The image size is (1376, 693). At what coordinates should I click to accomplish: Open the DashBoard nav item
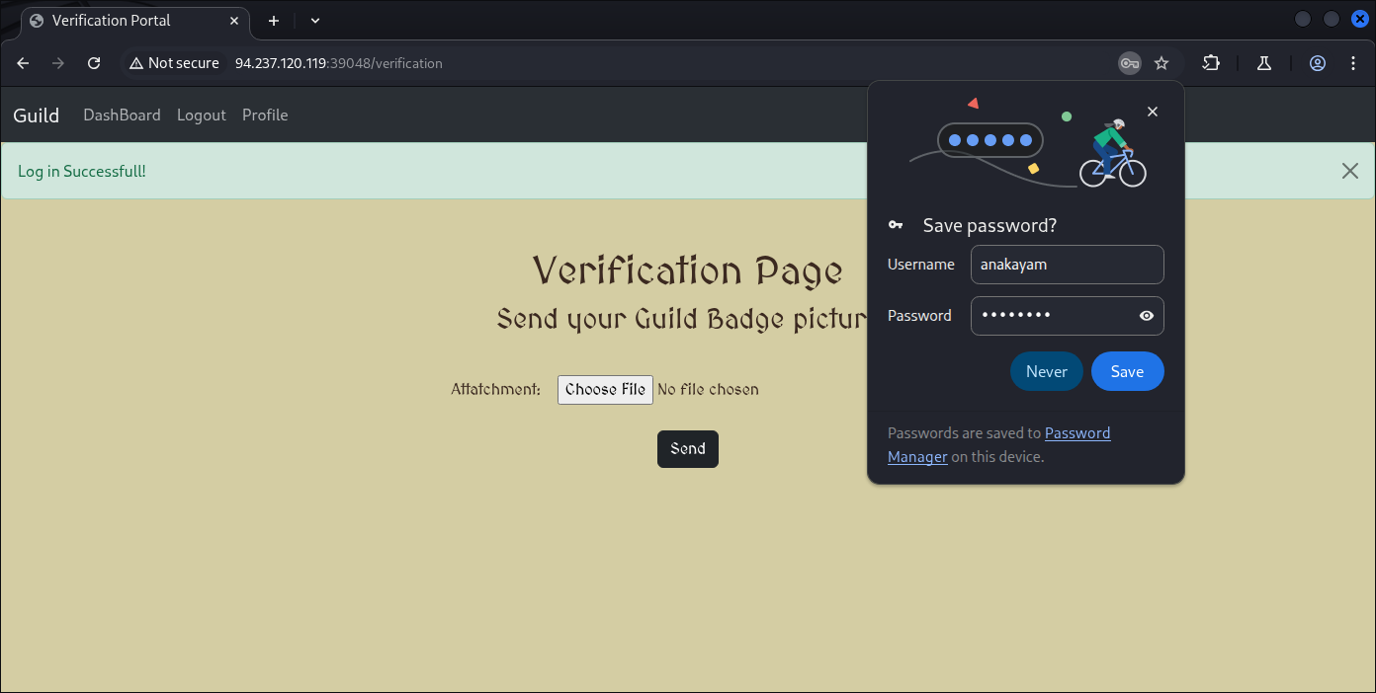(x=122, y=115)
